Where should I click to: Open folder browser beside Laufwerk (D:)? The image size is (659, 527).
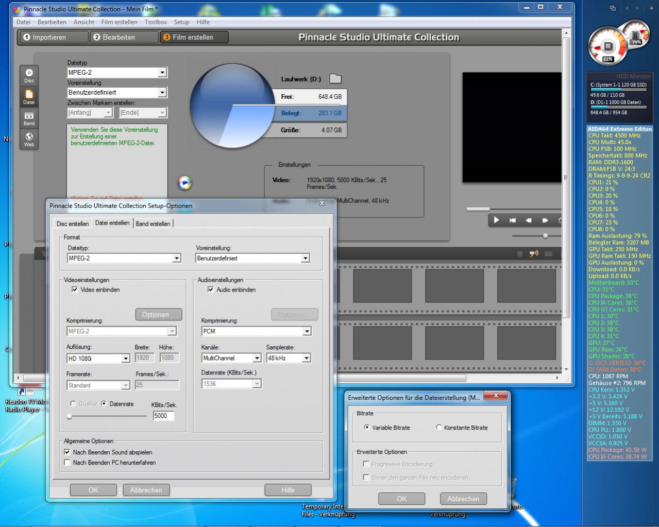tap(335, 79)
